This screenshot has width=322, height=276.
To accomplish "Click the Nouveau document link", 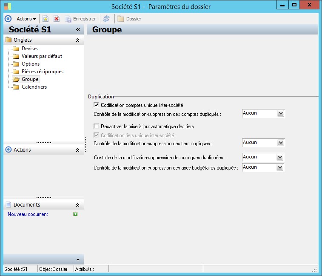I will pos(28,214).
